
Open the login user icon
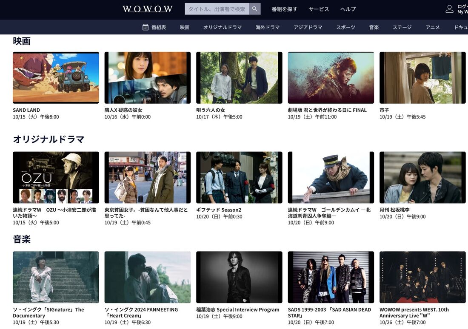tap(449, 9)
